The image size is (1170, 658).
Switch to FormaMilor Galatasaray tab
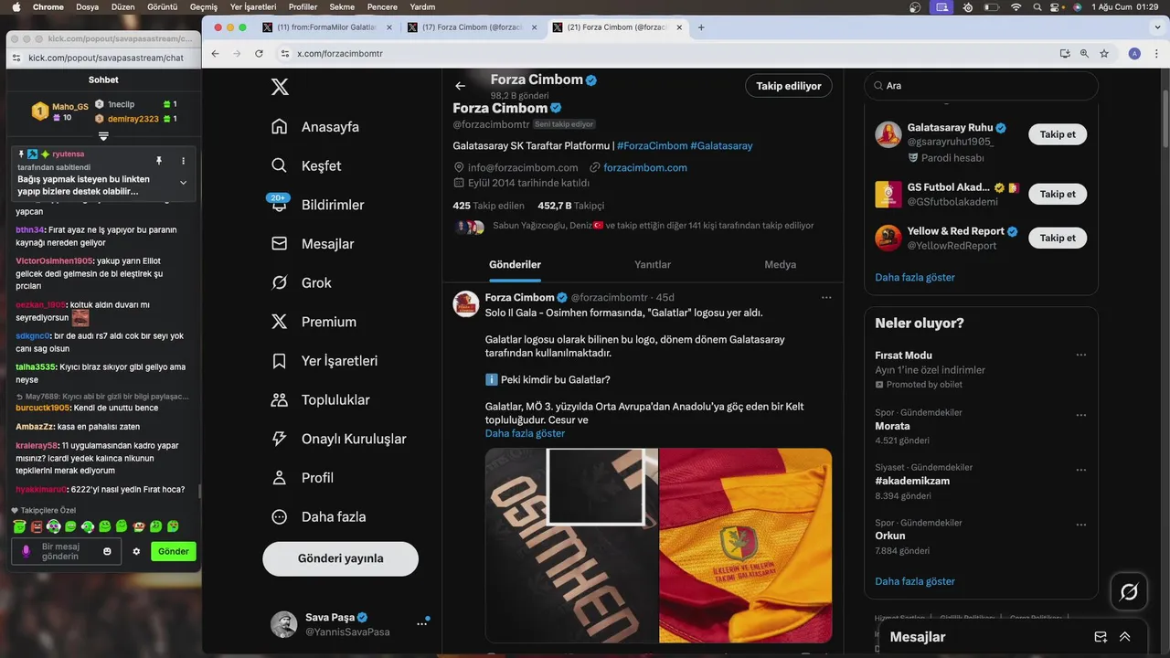click(x=327, y=27)
